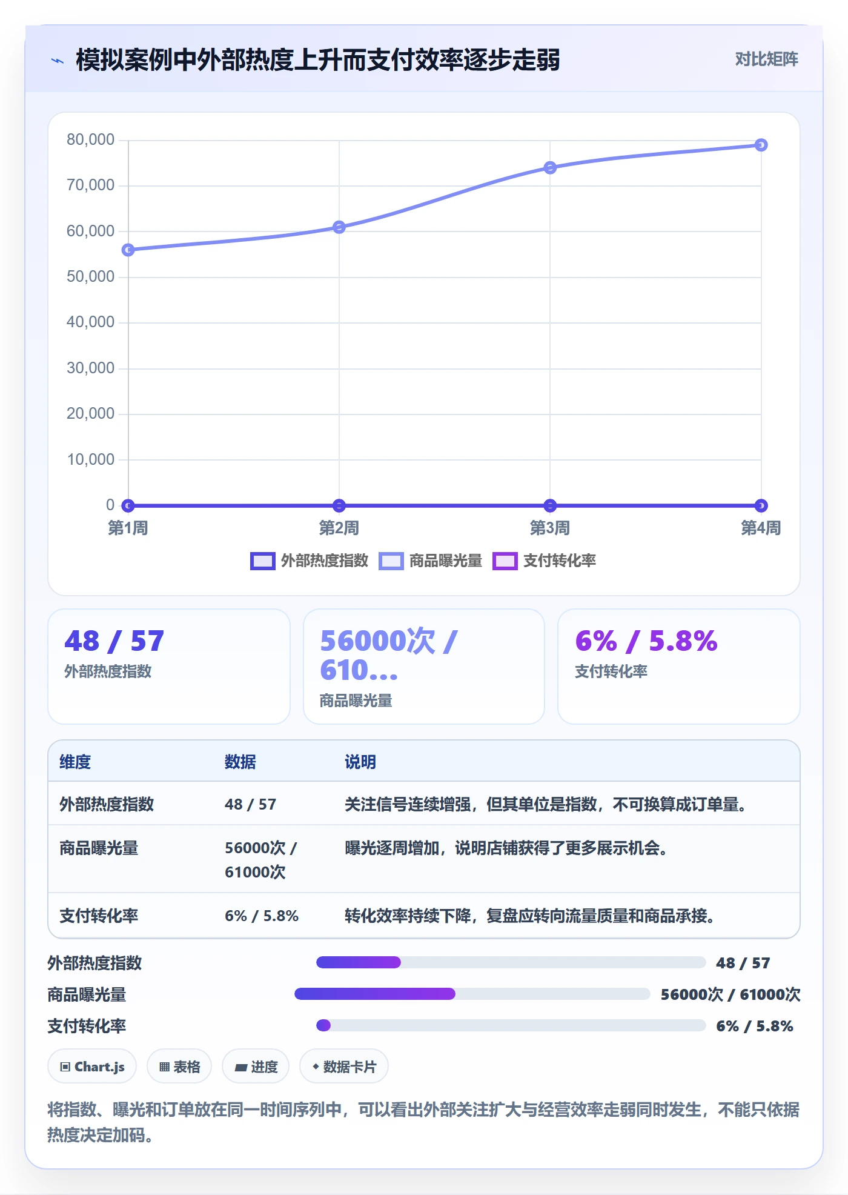
Task: Click the 外部热度指数 legend color box
Action: click(x=263, y=561)
